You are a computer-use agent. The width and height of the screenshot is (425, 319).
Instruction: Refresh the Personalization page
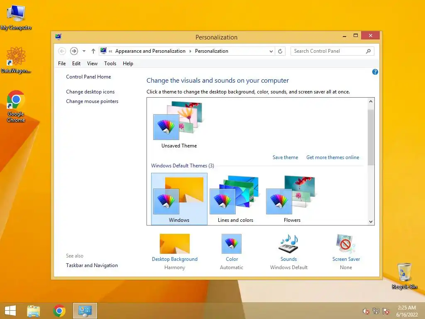tap(280, 51)
